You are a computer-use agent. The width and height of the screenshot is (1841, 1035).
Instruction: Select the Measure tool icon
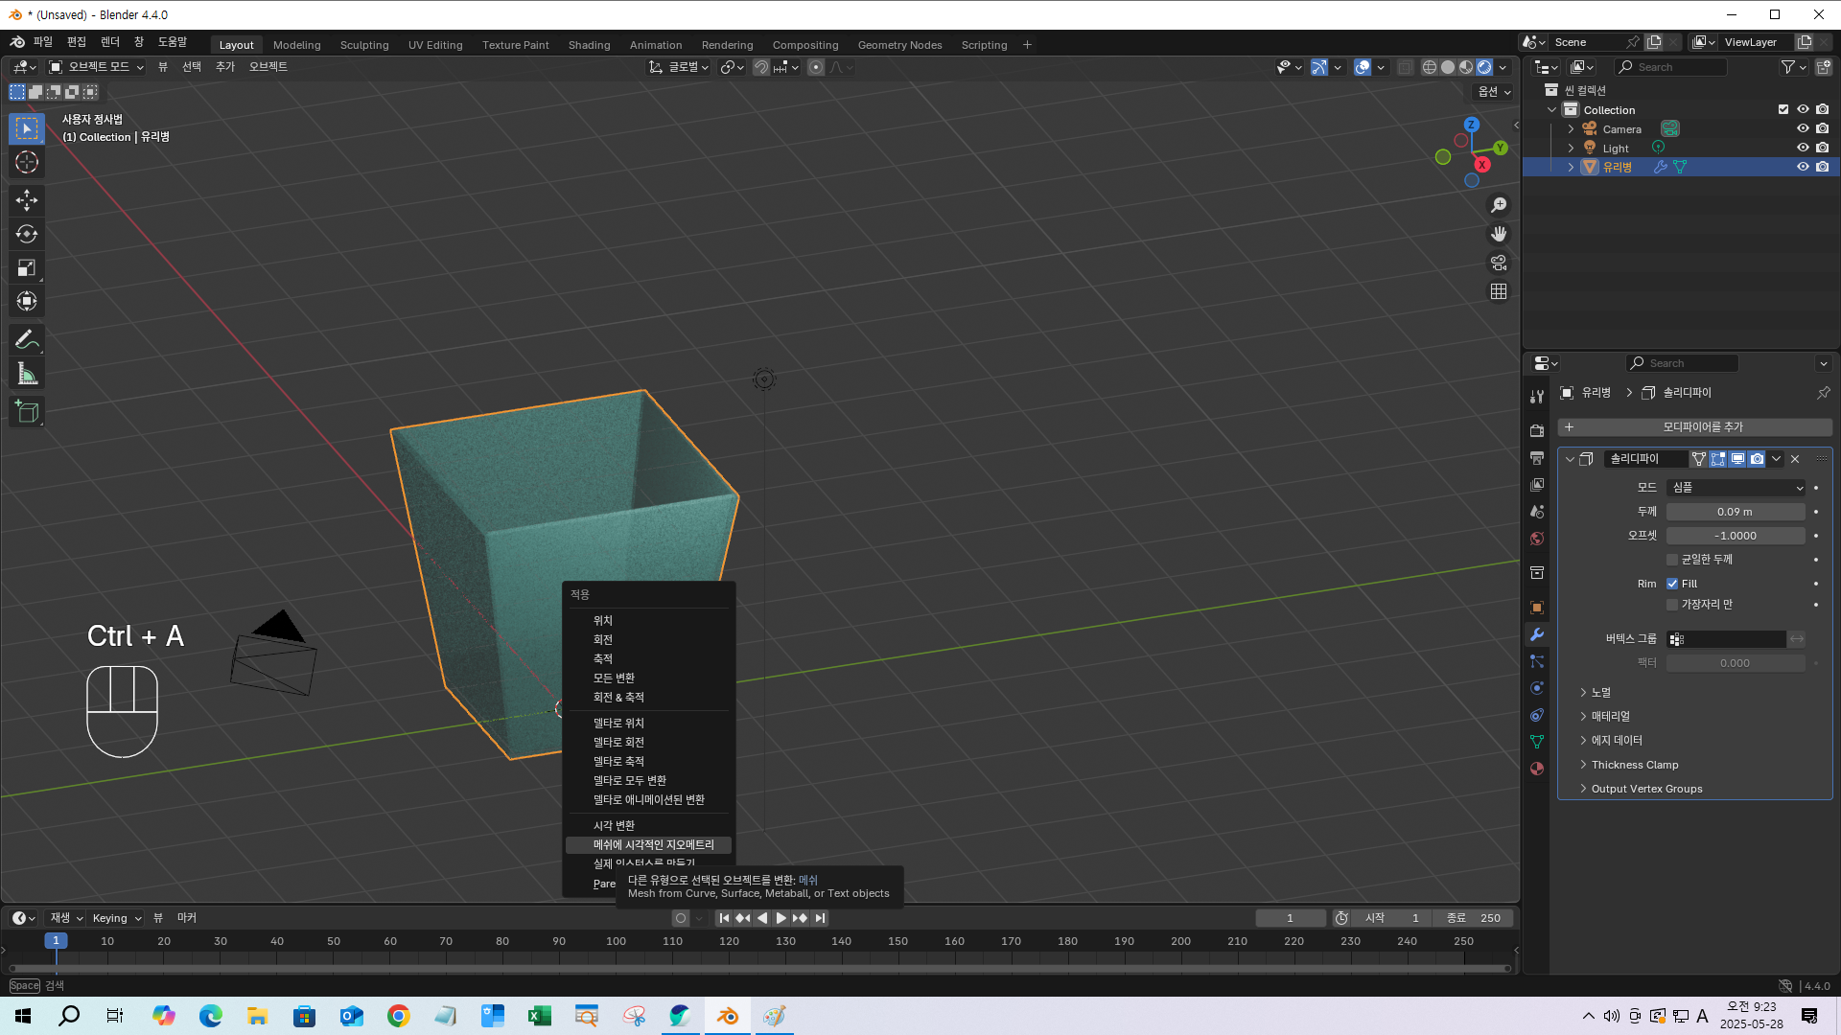[x=27, y=375]
